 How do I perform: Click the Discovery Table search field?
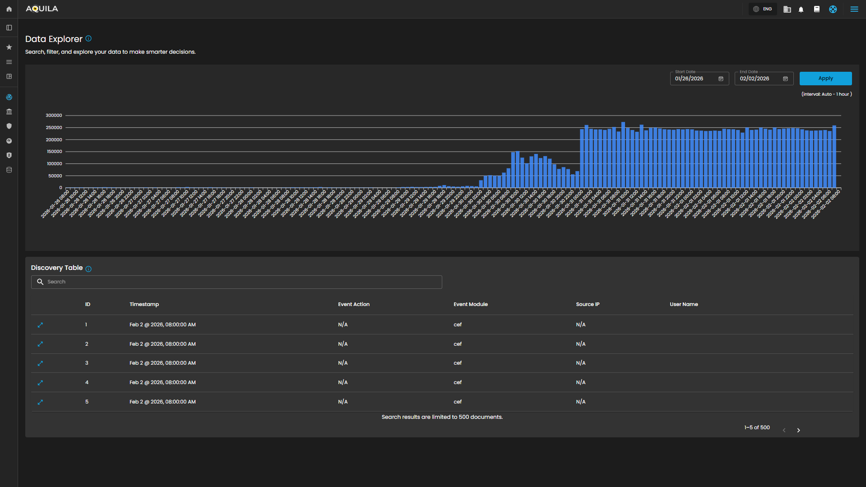[236, 282]
